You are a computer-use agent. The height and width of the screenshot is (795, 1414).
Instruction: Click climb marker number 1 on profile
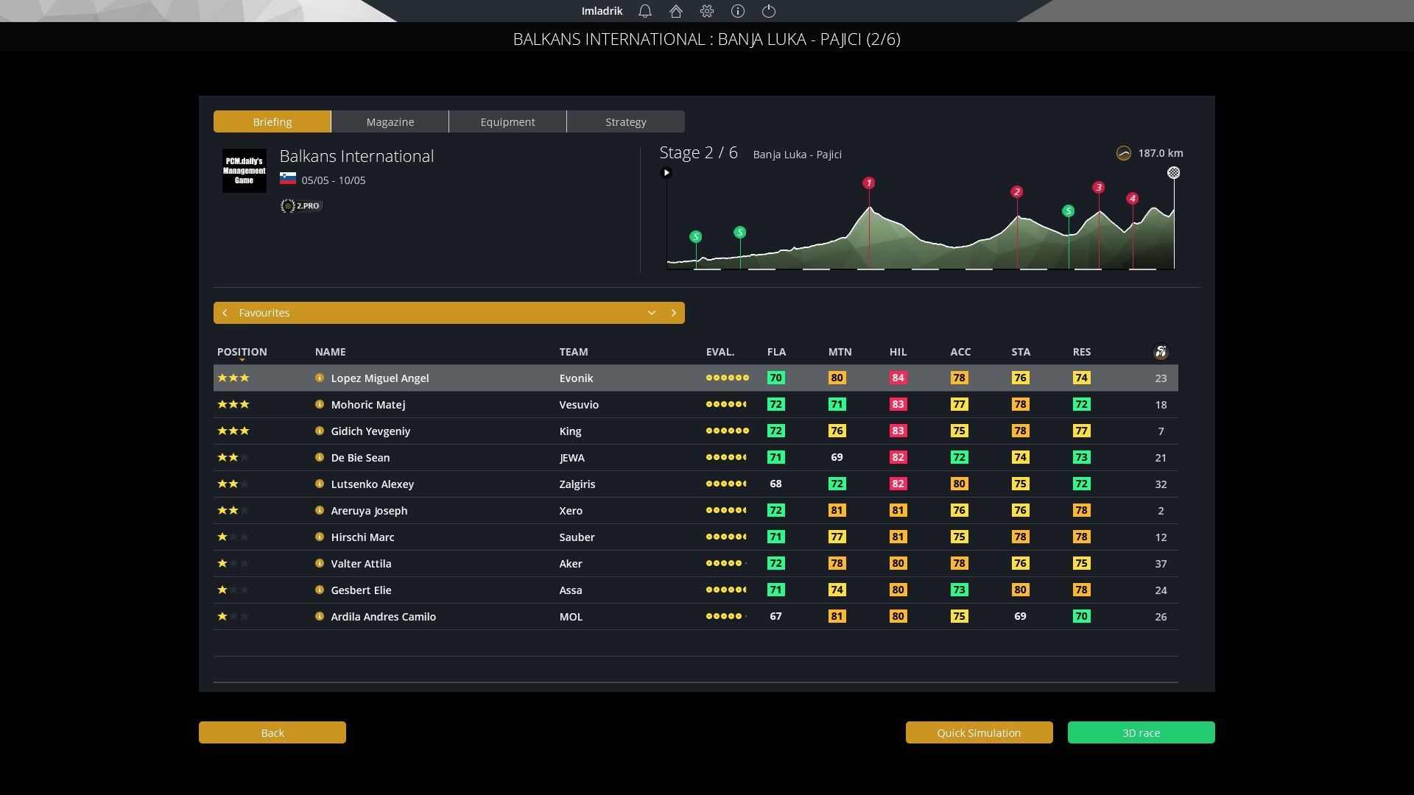(x=869, y=183)
